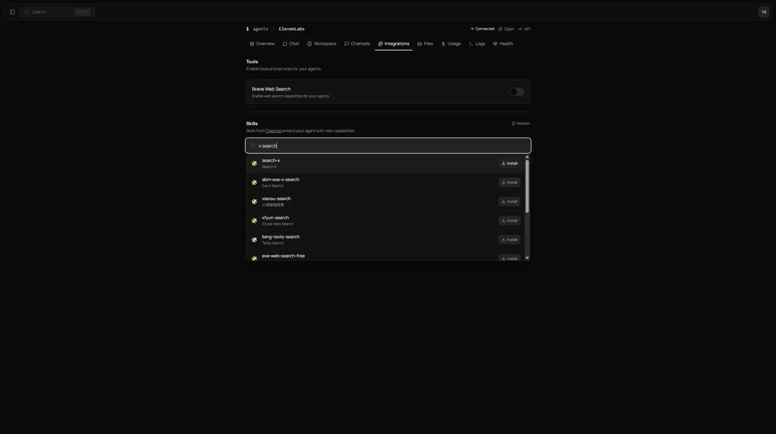The image size is (776, 434).
Task: Switch to the Chat tab
Action: [291, 44]
